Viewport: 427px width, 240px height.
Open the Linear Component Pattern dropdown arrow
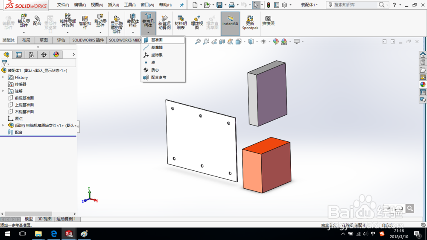click(67, 32)
